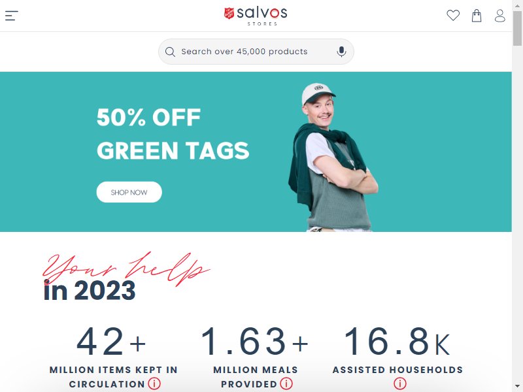Click the 1.63+ million meals statistic
Viewport: 523px width, 392px height.
255,341
